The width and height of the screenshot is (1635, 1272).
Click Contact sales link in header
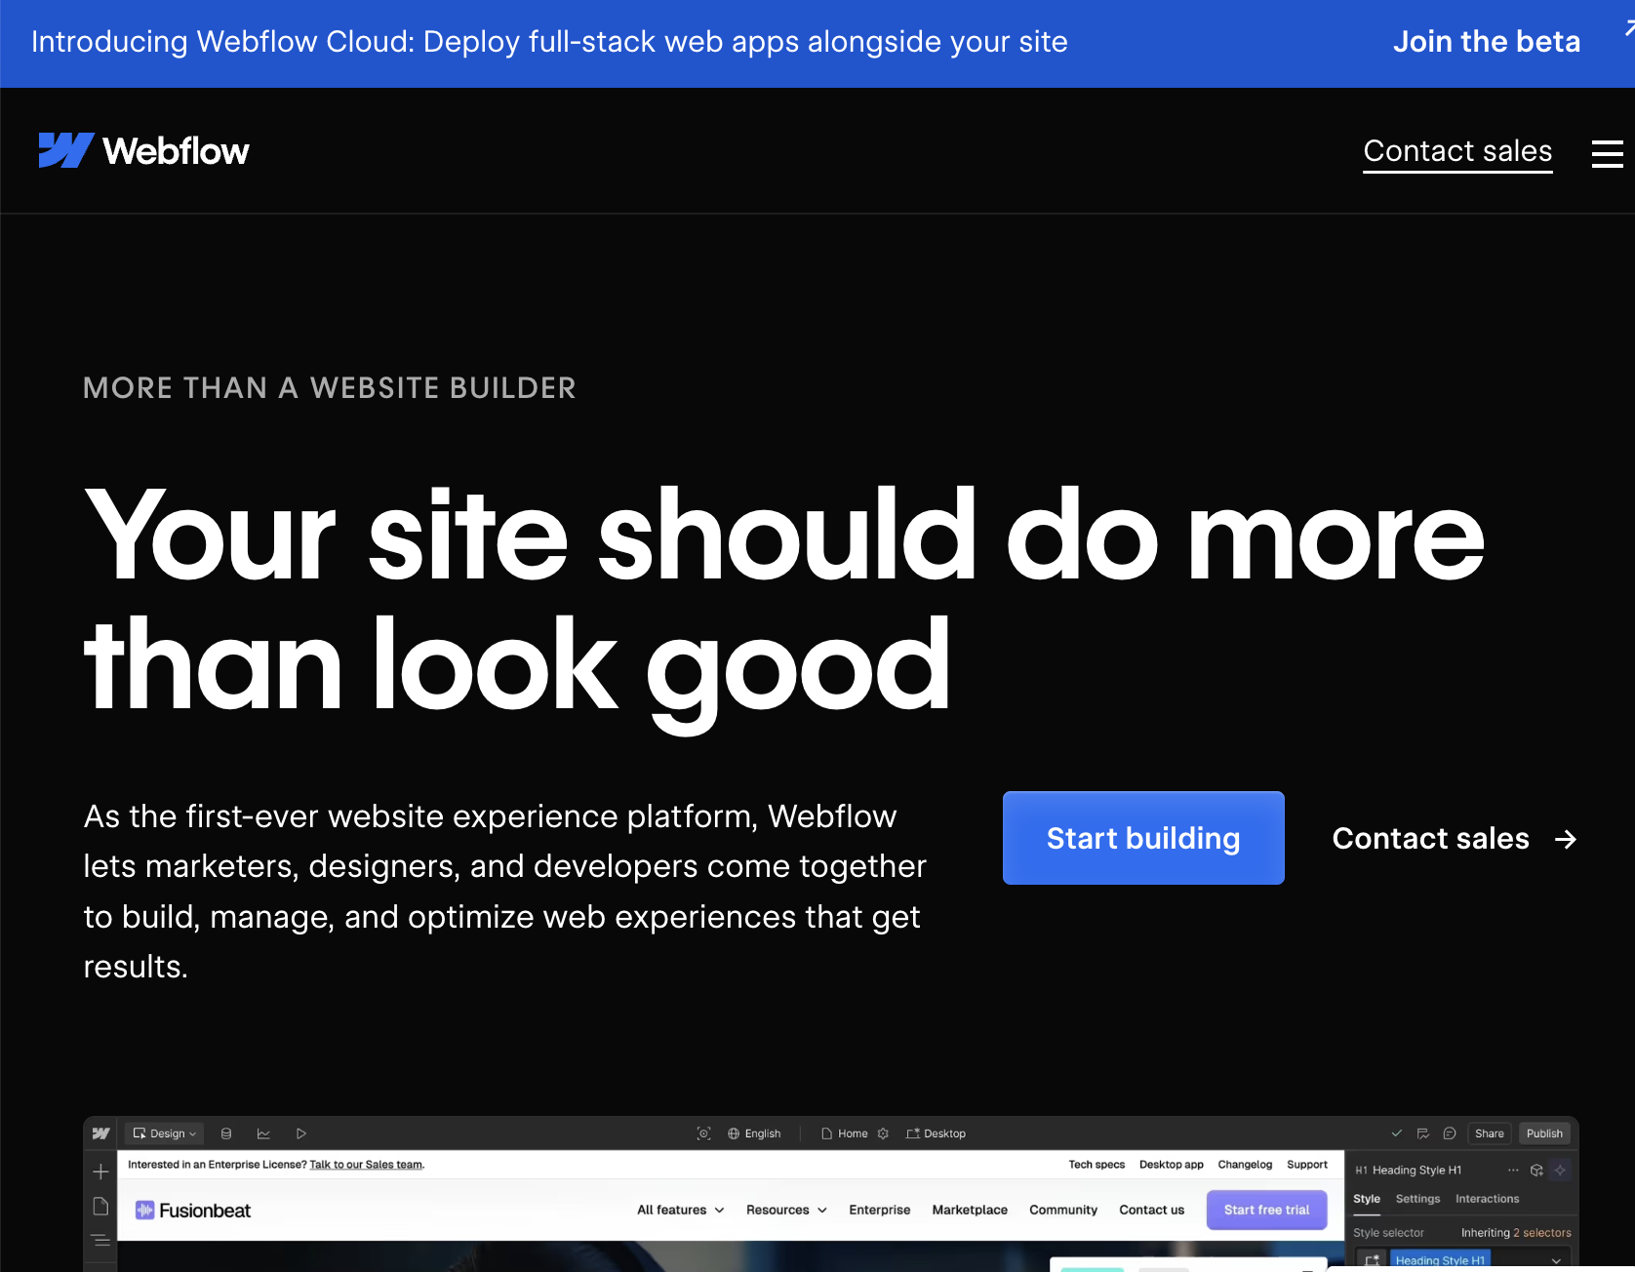pyautogui.click(x=1457, y=151)
